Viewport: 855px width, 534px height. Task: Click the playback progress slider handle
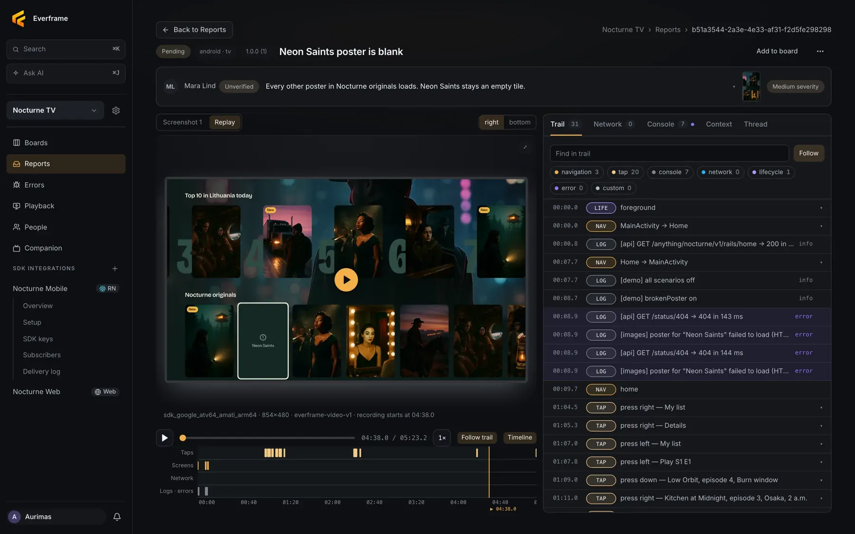coord(183,438)
